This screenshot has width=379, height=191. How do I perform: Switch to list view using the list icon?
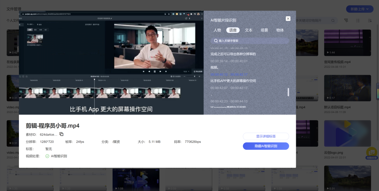pos(358,21)
